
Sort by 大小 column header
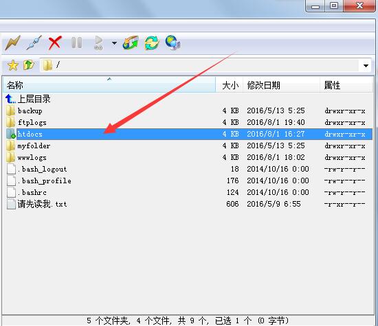pyautogui.click(x=230, y=85)
